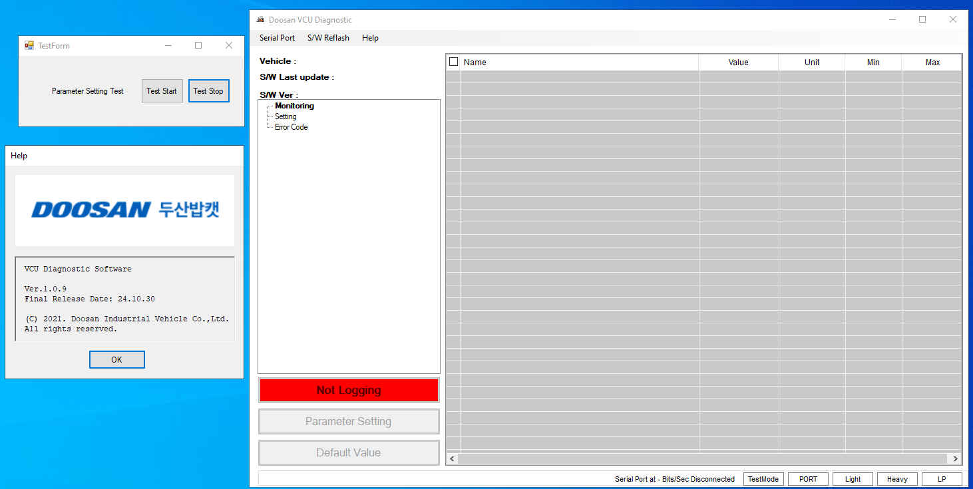The image size is (973, 489).
Task: Open the Serial Port menu
Action: click(276, 38)
